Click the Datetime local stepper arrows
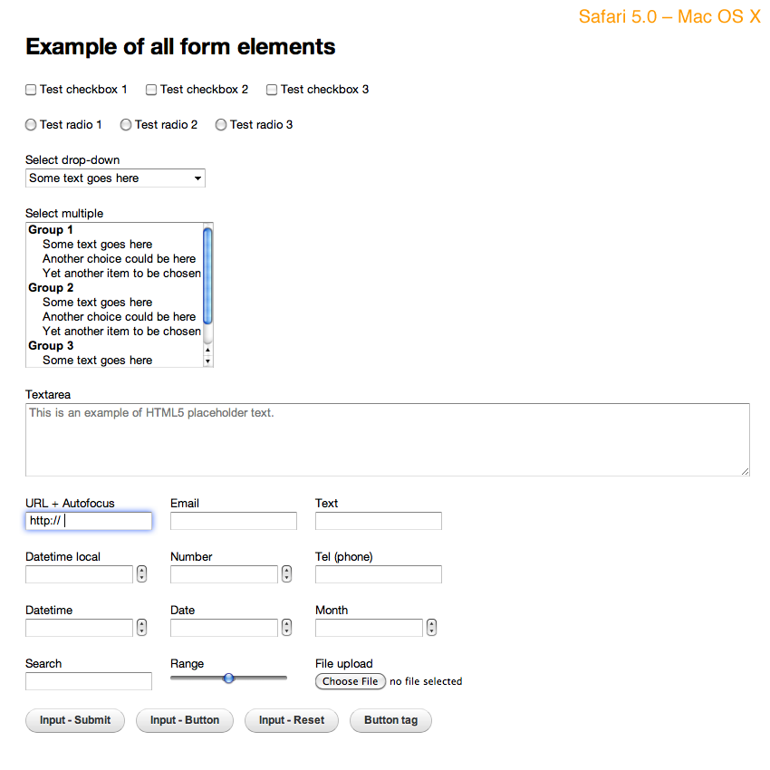Screen dimensions: 770x770 pyautogui.click(x=141, y=574)
